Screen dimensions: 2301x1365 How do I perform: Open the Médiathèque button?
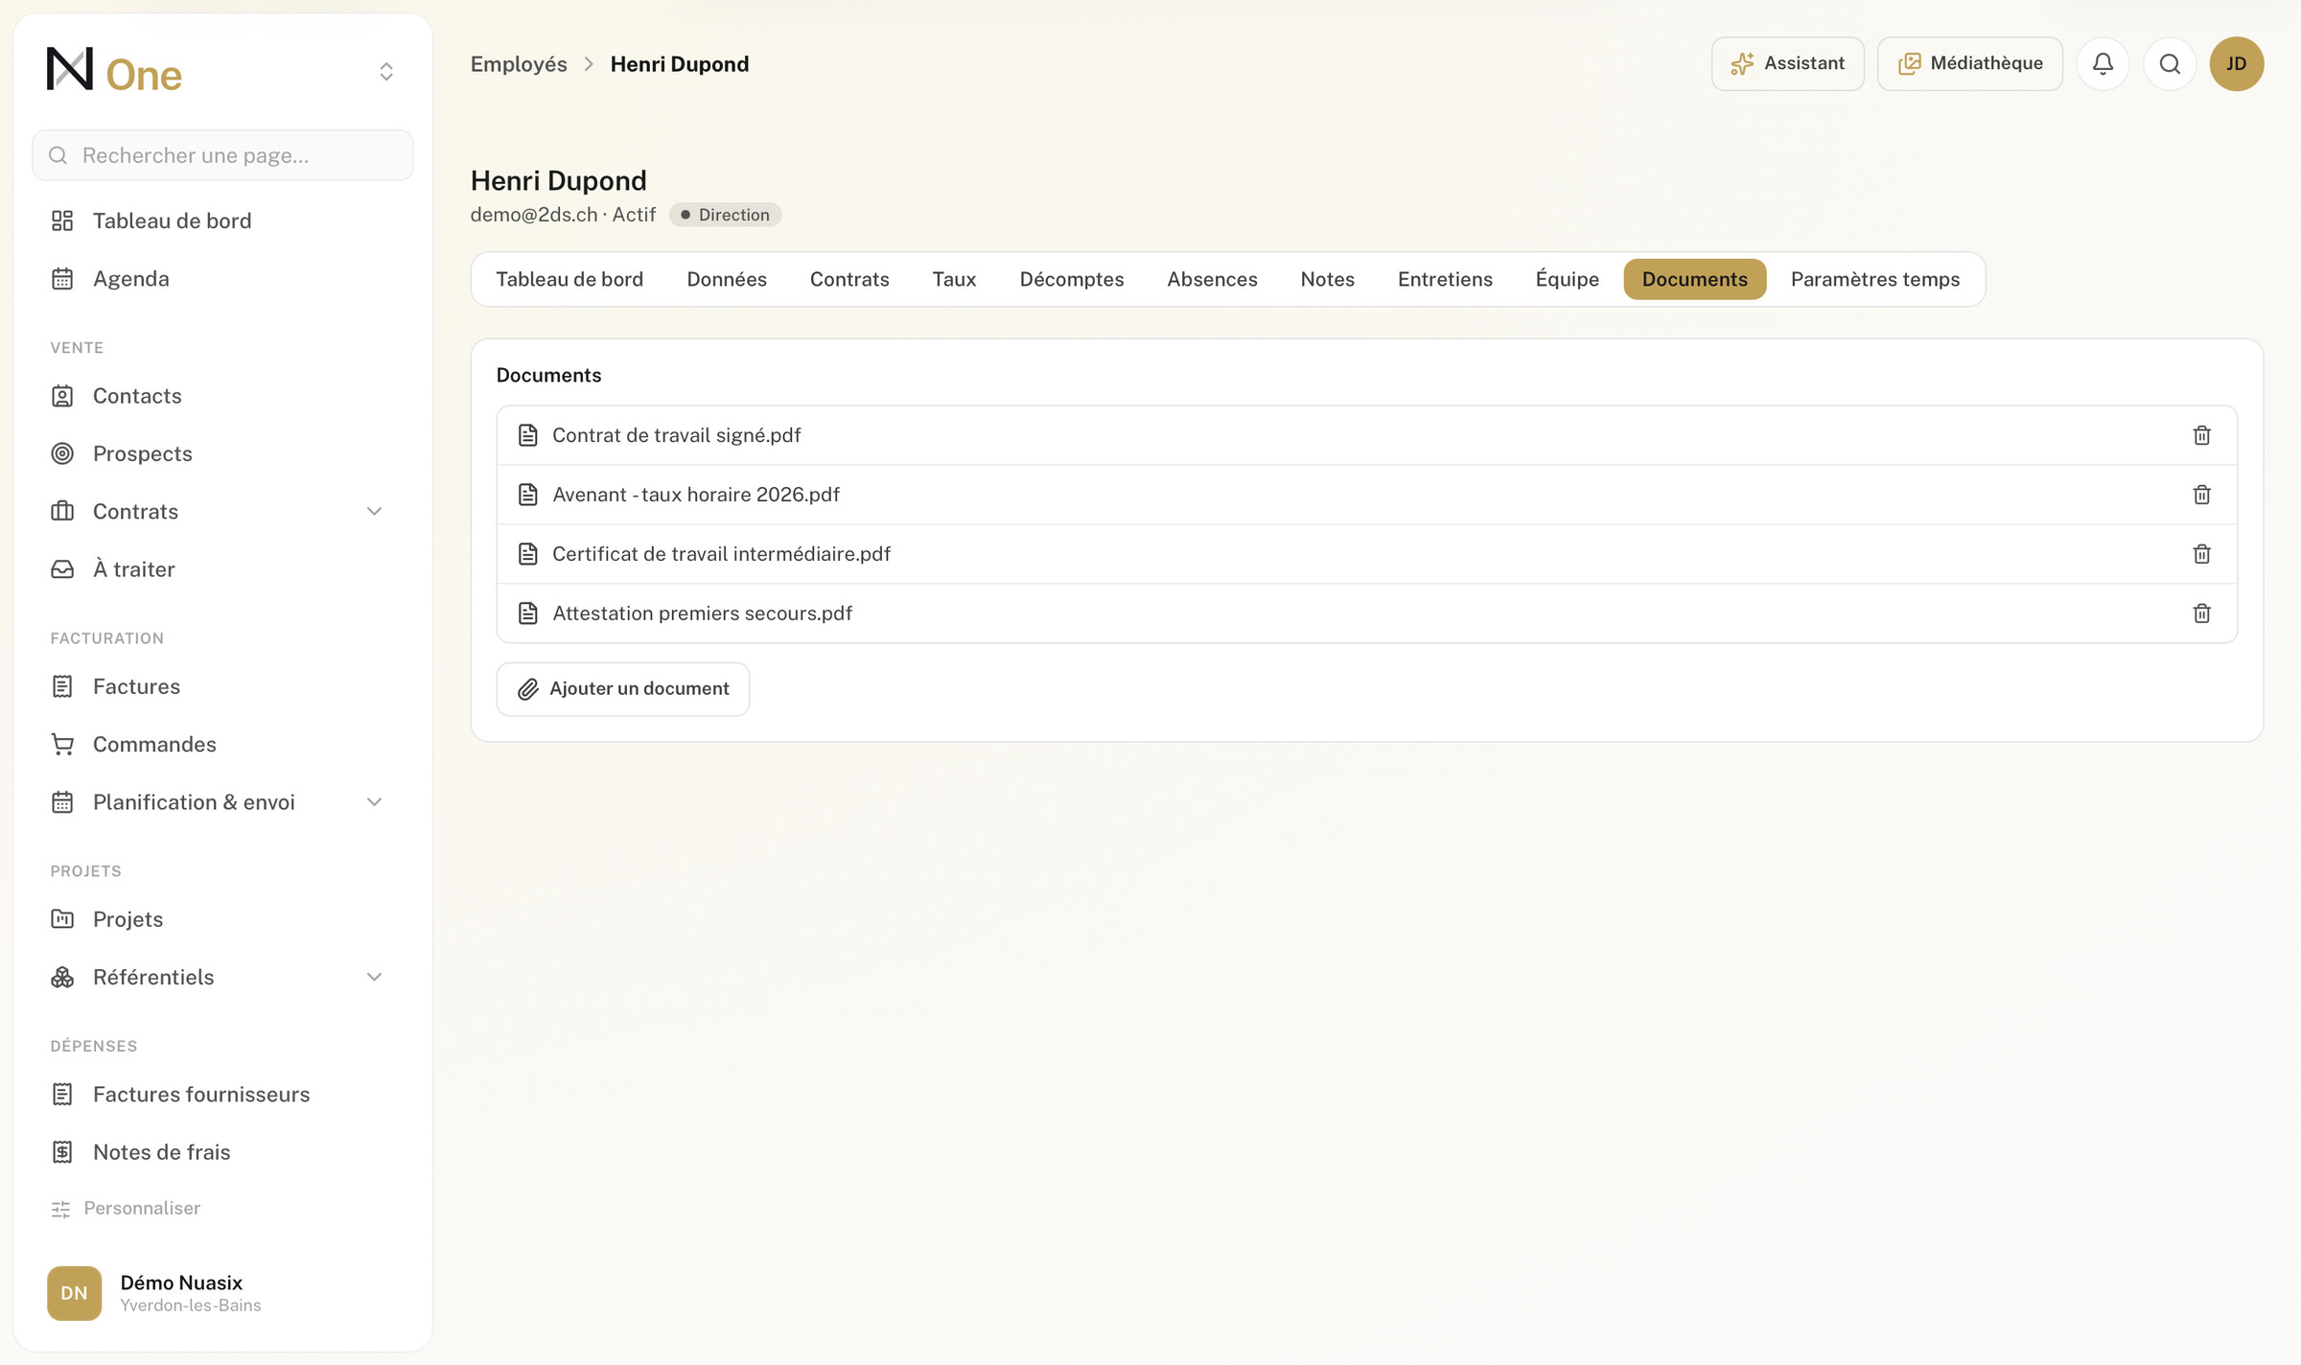tap(1969, 63)
